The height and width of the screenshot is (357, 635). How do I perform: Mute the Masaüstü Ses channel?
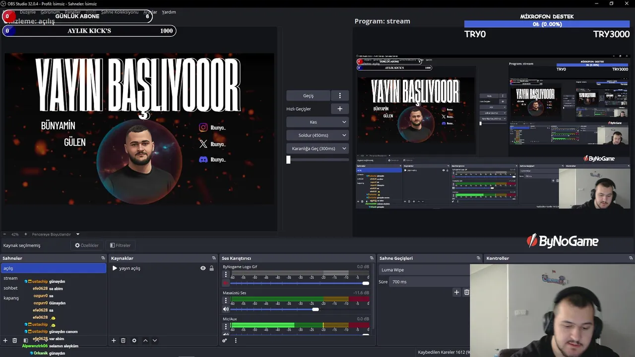coord(226,309)
